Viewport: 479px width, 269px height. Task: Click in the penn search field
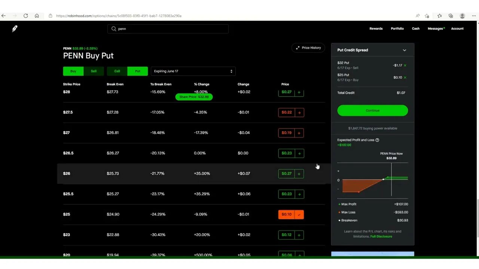(x=168, y=29)
